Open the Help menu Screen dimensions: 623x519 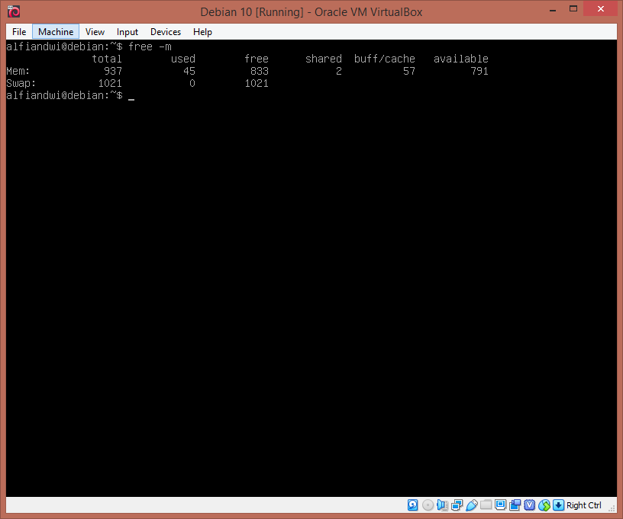coord(202,32)
